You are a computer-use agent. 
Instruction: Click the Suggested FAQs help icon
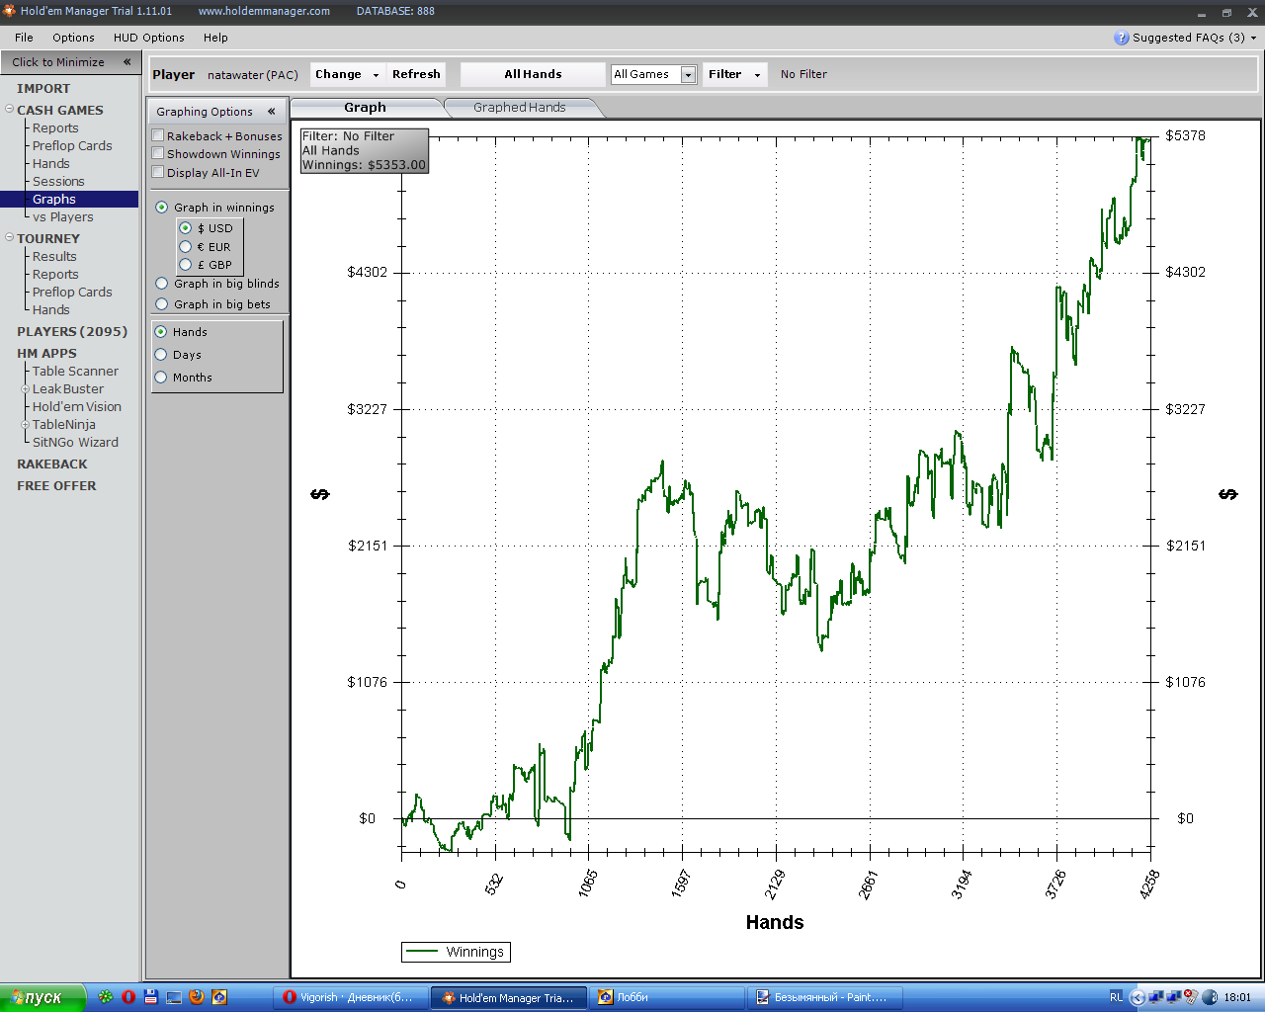(1121, 38)
